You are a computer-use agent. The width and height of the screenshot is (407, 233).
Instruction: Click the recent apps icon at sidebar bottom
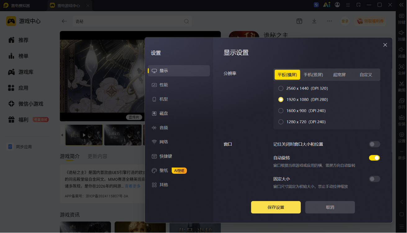pos(401,226)
